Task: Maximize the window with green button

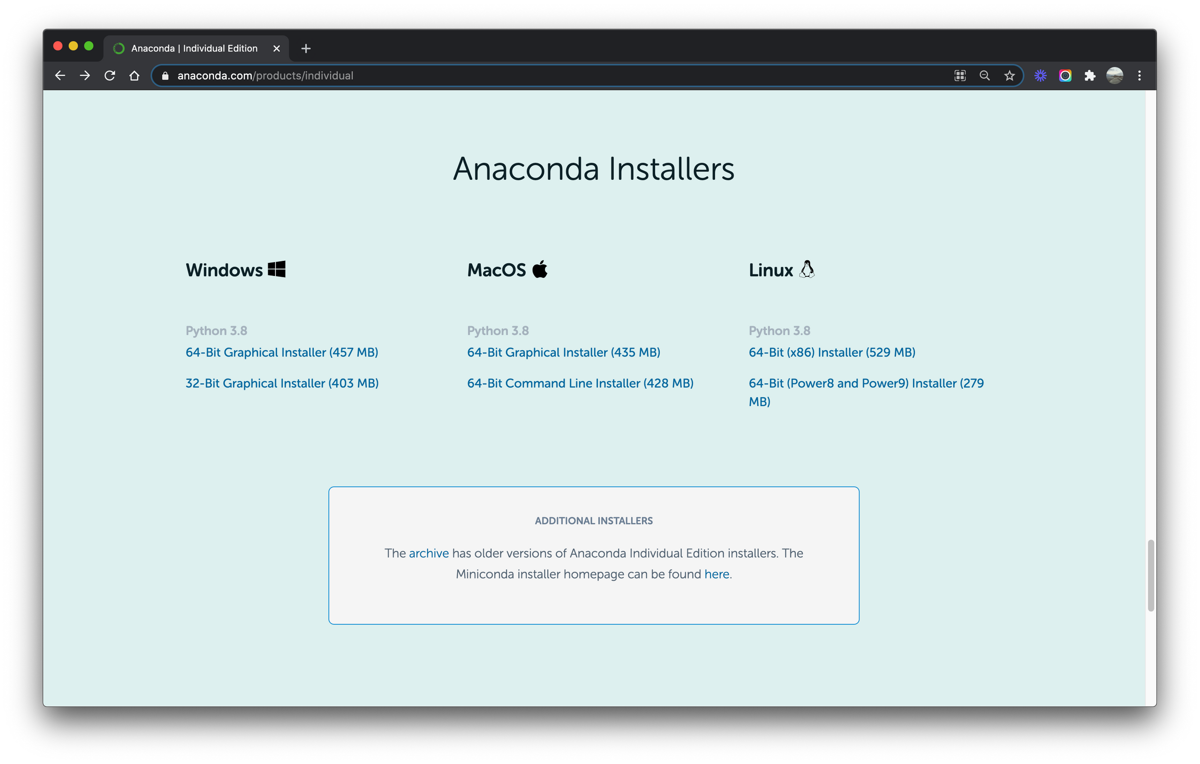Action: (x=89, y=46)
